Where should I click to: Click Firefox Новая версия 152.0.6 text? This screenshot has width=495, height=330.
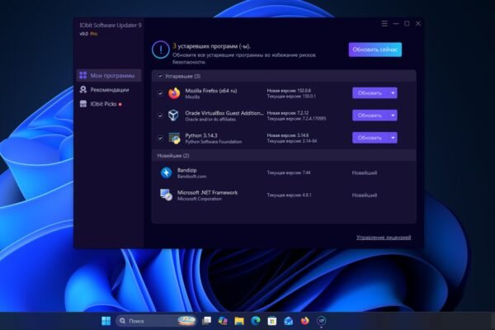point(289,91)
